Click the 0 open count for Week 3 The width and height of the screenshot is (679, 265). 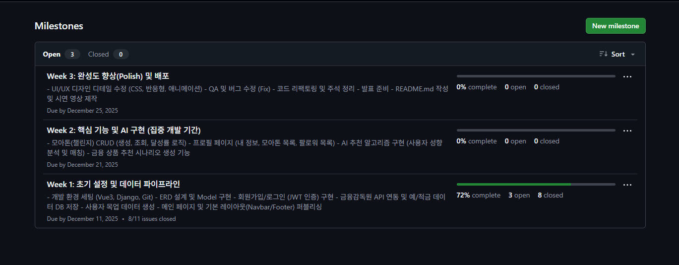click(x=515, y=87)
